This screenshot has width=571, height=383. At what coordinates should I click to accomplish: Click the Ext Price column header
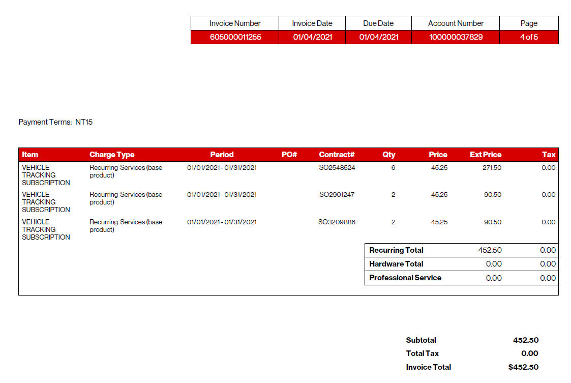coord(486,155)
